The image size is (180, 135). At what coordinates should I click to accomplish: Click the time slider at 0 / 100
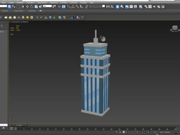19,125
